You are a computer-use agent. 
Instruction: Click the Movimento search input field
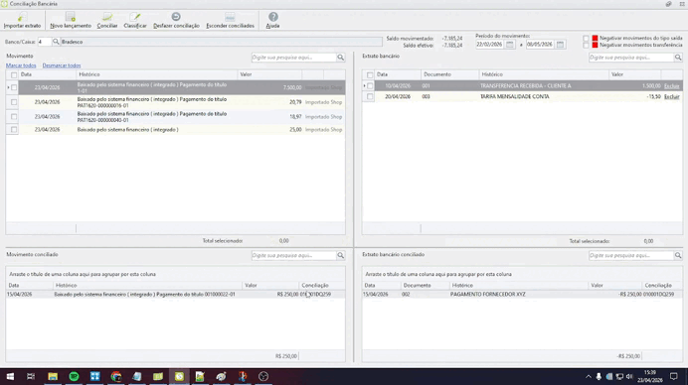pyautogui.click(x=293, y=58)
